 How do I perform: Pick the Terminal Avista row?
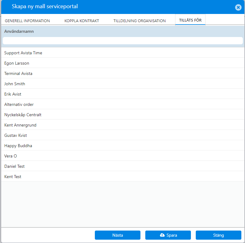click(123, 73)
